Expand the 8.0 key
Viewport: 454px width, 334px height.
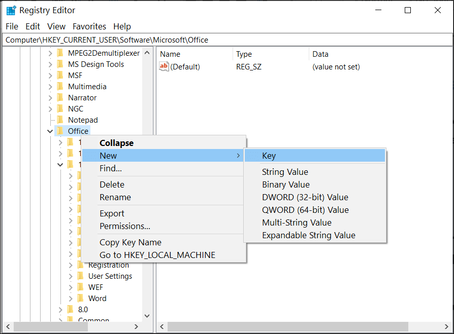click(60, 310)
